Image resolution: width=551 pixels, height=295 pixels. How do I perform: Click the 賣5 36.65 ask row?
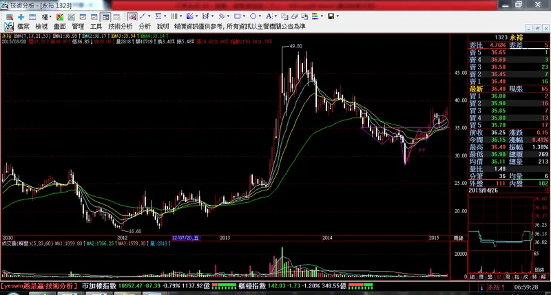point(508,53)
